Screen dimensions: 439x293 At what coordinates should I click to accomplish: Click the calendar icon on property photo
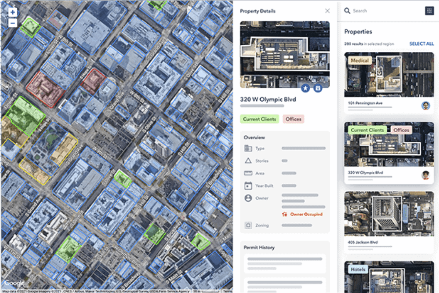[x=318, y=88]
